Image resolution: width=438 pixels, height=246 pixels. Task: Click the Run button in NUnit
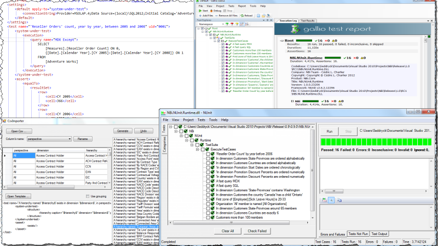pyautogui.click(x=330, y=131)
